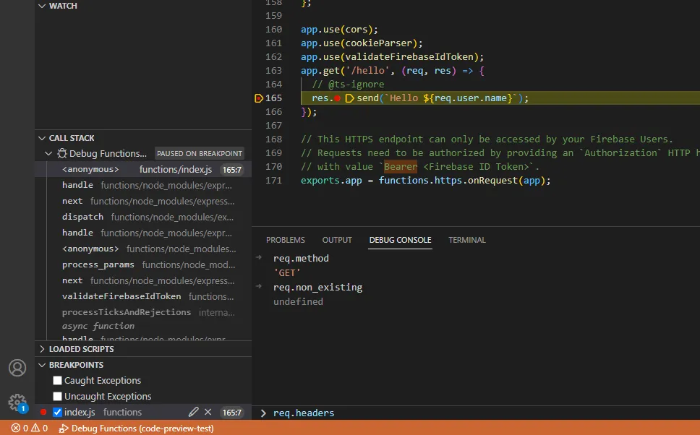Screen dimensions: 700x435
Task: Switch to the Problems tab
Action: pos(285,240)
